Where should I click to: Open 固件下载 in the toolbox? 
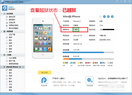(12, 61)
